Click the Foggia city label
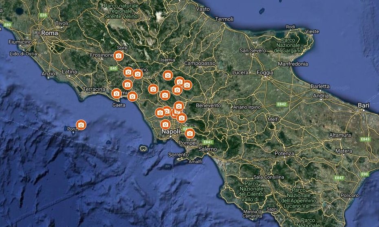Screen dimensions: 379x227 click(265, 72)
